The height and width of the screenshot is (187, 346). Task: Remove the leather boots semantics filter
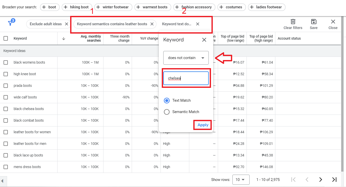[152, 24]
